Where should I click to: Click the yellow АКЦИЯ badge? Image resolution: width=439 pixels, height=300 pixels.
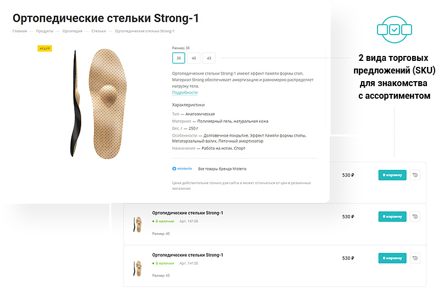pyautogui.click(x=44, y=48)
